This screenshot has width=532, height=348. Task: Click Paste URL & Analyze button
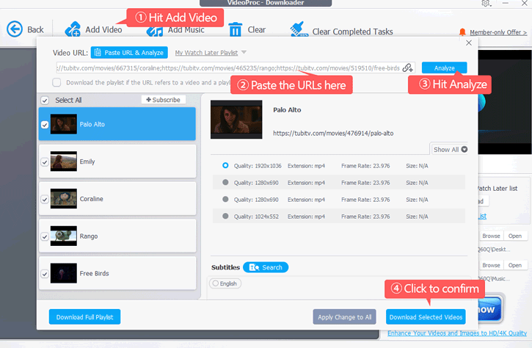pyautogui.click(x=129, y=53)
